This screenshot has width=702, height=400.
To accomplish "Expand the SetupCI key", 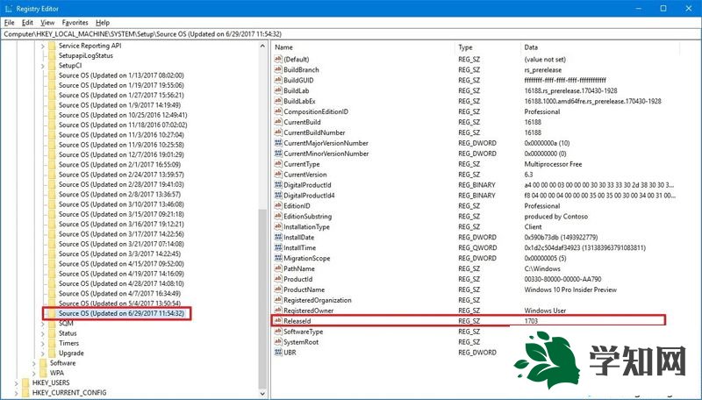I will click(42, 66).
